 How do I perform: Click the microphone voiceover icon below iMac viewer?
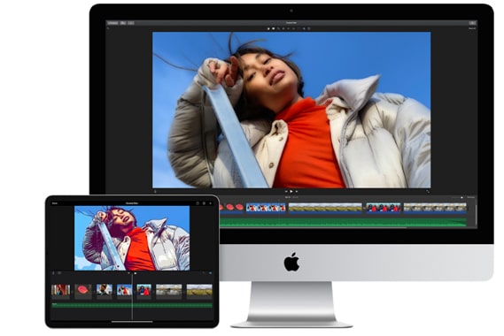[155, 192]
